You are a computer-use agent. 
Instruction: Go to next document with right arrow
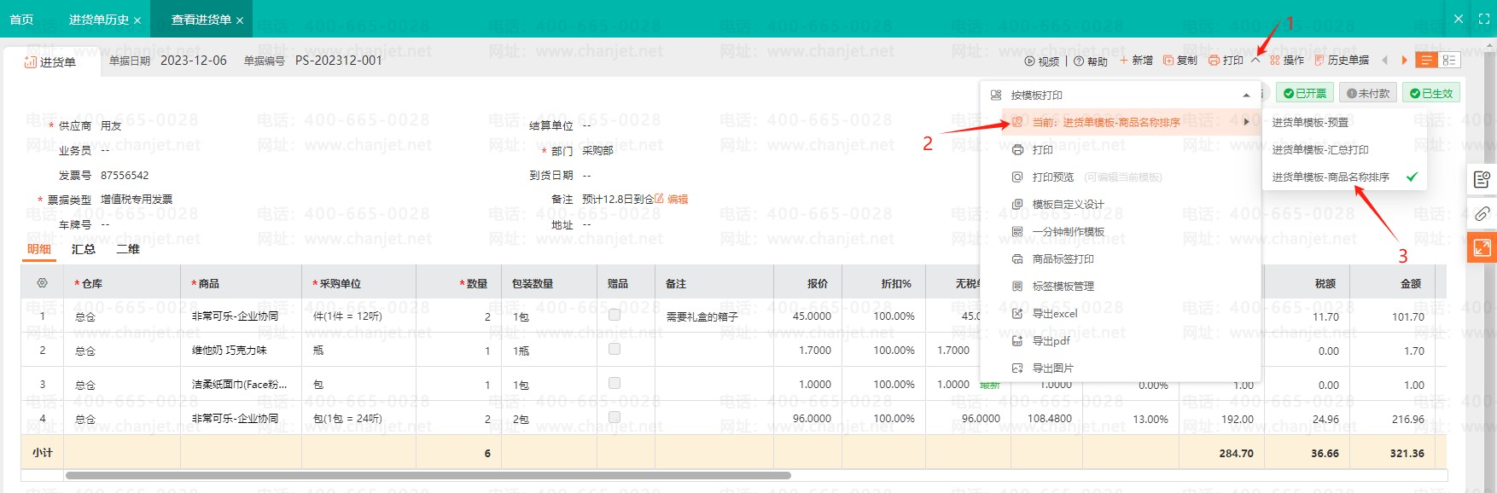(1404, 61)
